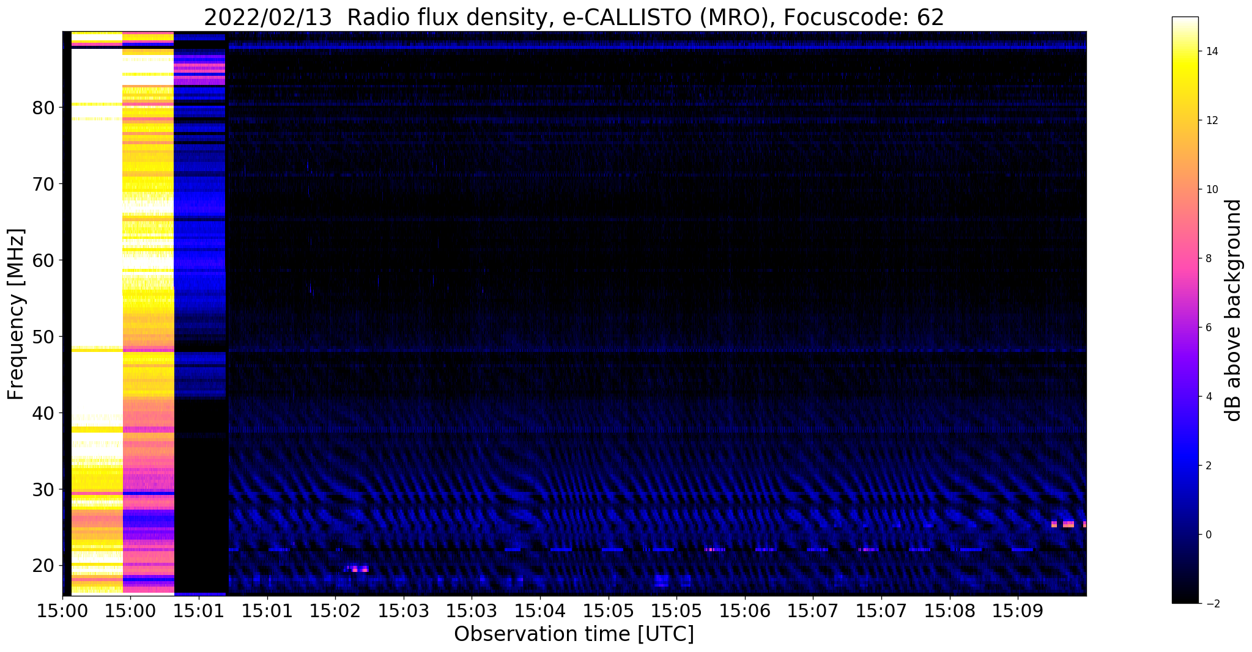Click the 'dB above background' colorbar label
This screenshot has height=652, width=1252.
pyautogui.click(x=1233, y=310)
